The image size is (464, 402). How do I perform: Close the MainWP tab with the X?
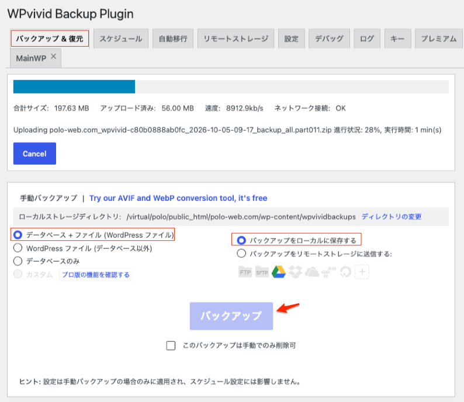[53, 56]
